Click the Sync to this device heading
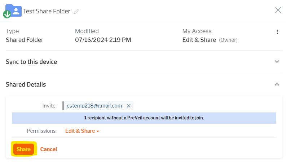Screen dimensions: 286x162 pos(31,62)
